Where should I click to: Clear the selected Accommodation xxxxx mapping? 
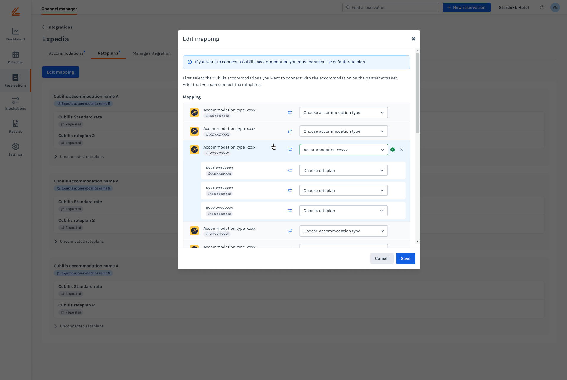point(402,150)
